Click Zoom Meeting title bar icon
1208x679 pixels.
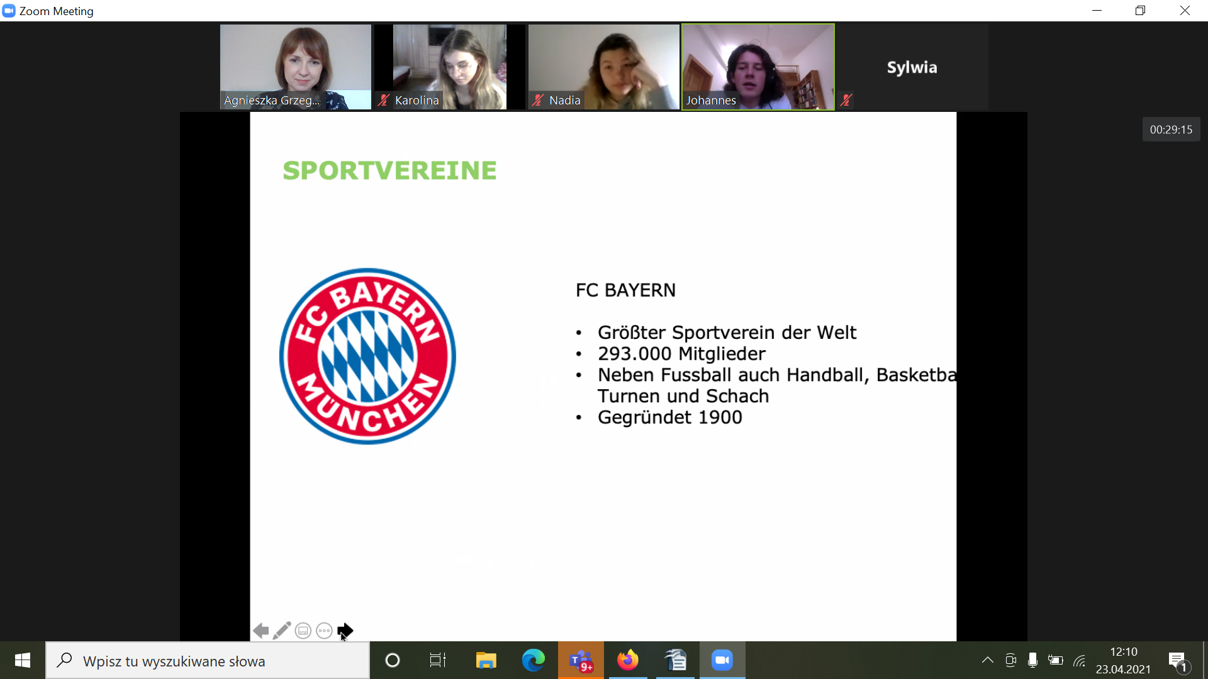(x=9, y=11)
